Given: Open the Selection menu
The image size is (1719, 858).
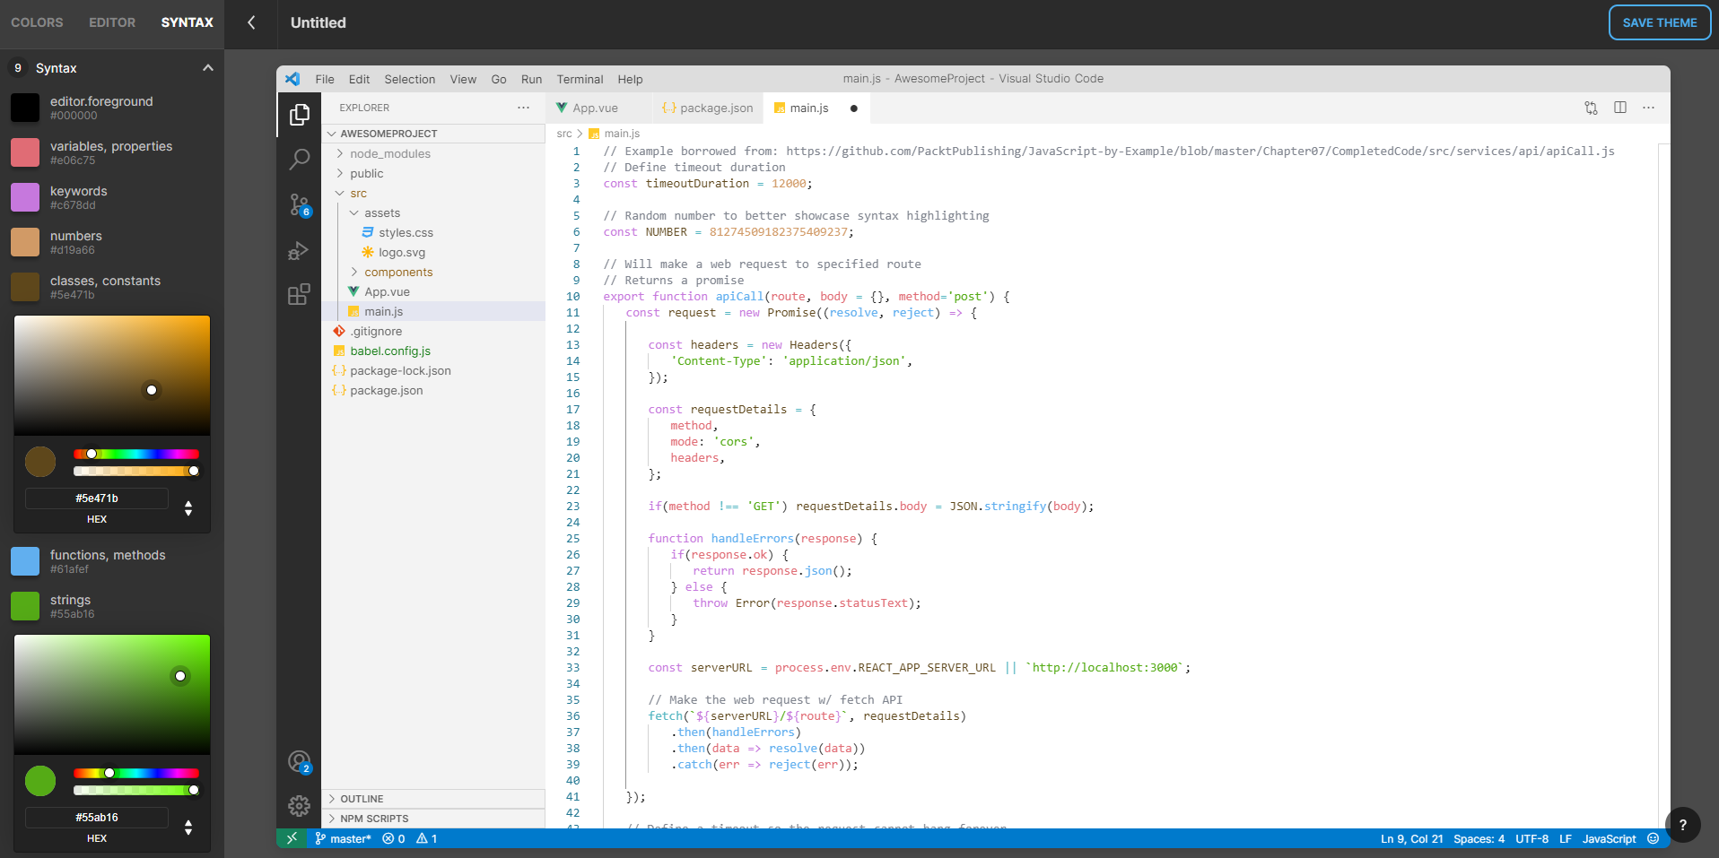Looking at the screenshot, I should click(410, 79).
